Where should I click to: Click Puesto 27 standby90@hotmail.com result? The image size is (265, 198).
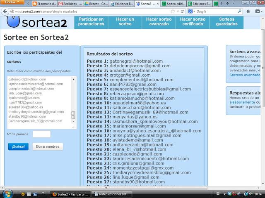click(x=126, y=182)
